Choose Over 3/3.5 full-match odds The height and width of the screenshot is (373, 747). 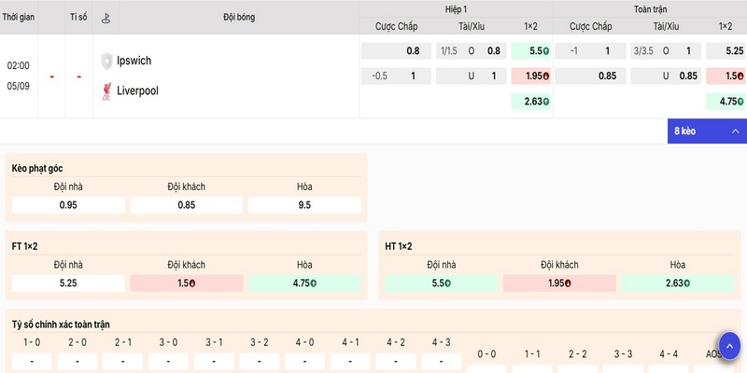pyautogui.click(x=666, y=51)
